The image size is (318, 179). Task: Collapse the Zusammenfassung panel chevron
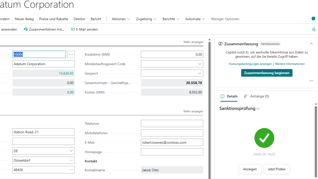coord(311,44)
